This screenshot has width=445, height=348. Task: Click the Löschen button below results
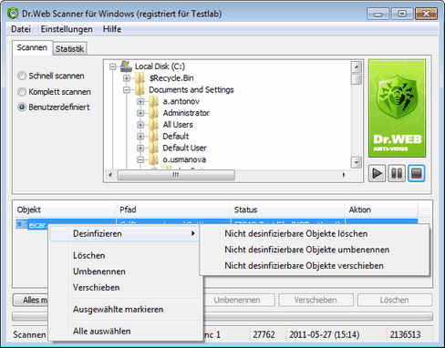coord(395,300)
